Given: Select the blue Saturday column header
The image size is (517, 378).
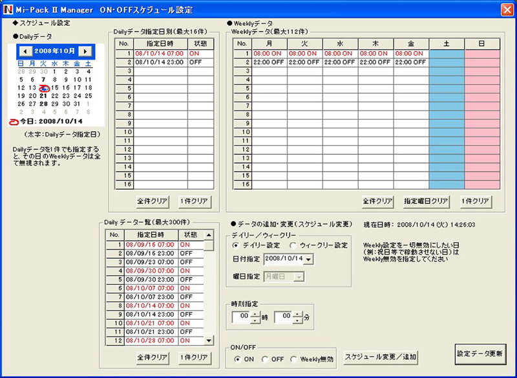Looking at the screenshot, I should 447,43.
